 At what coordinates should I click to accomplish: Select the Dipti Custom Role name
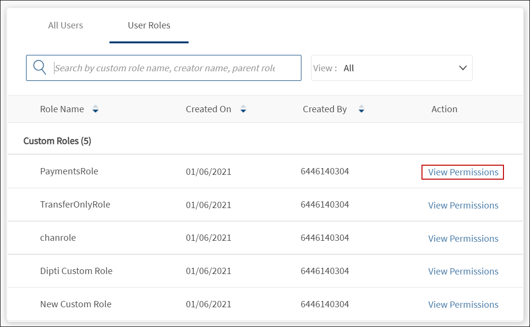pos(76,271)
